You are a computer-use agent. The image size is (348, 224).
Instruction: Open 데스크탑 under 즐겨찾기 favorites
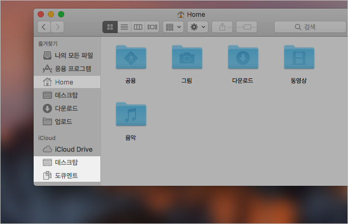67,95
